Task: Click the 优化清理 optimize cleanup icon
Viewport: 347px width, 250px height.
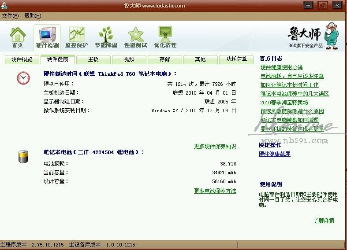Action: click(165, 37)
